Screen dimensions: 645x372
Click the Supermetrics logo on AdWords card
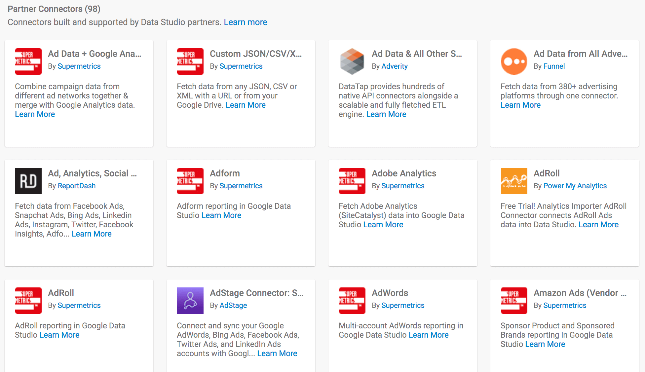352,301
